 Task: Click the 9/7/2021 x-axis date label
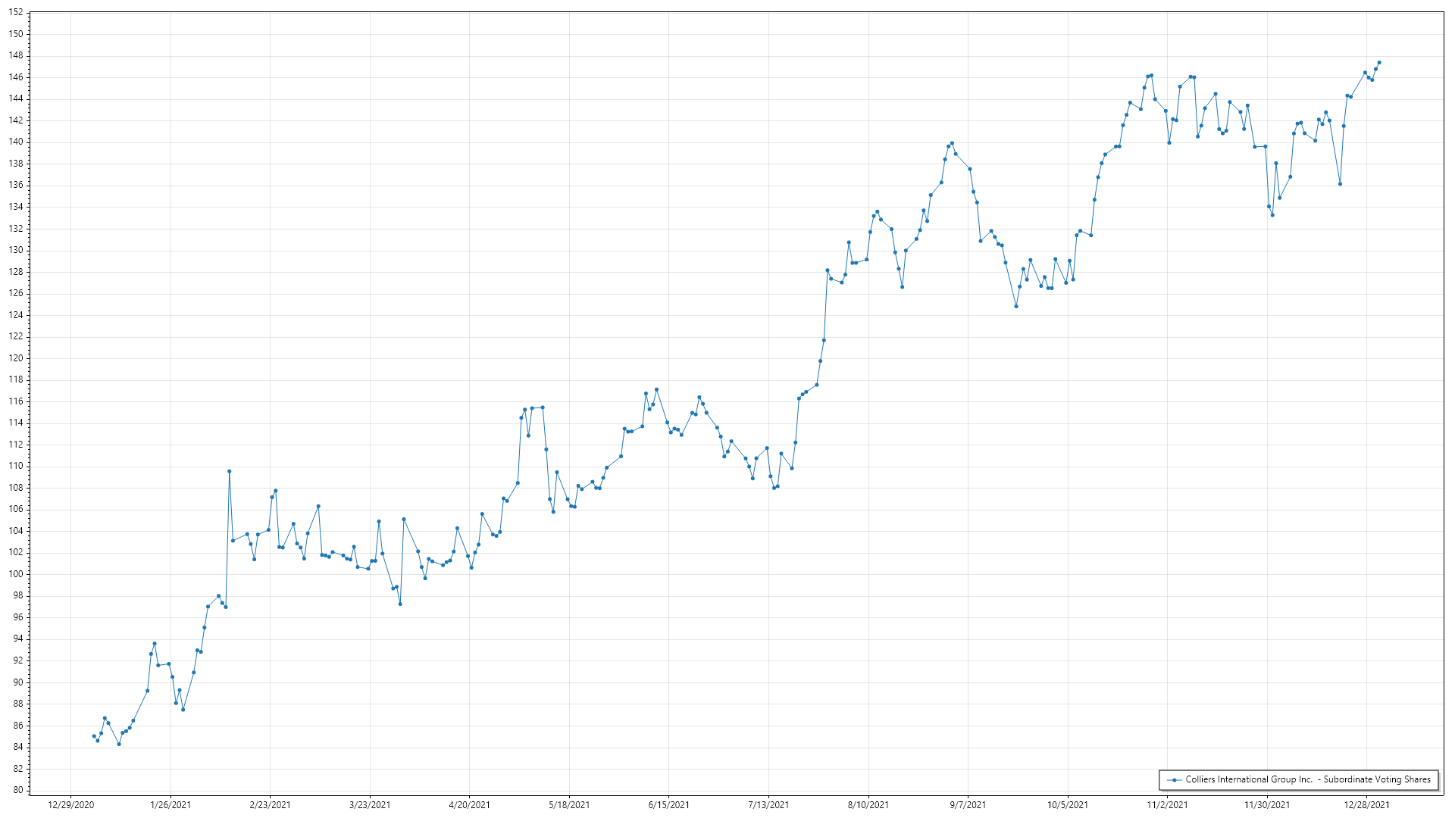tap(968, 805)
